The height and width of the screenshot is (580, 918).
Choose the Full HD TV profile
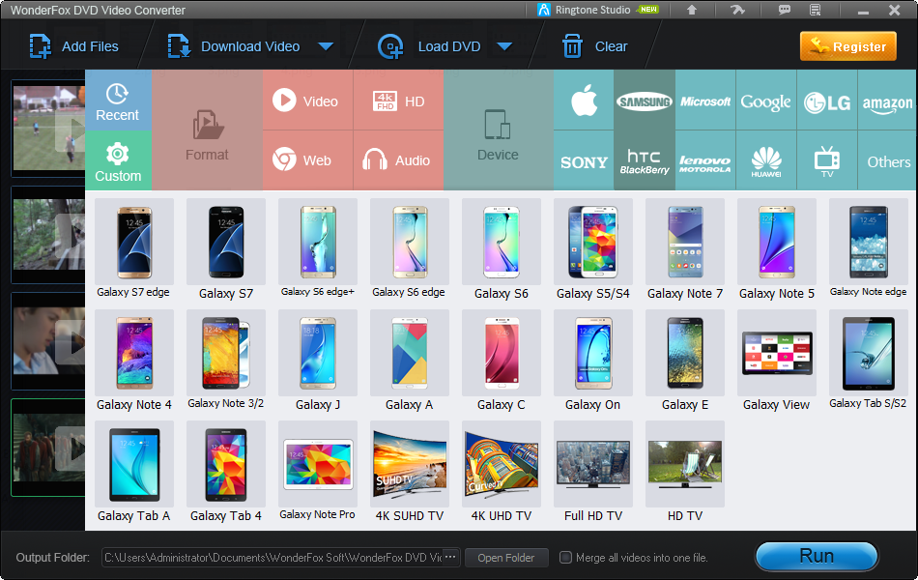click(593, 472)
